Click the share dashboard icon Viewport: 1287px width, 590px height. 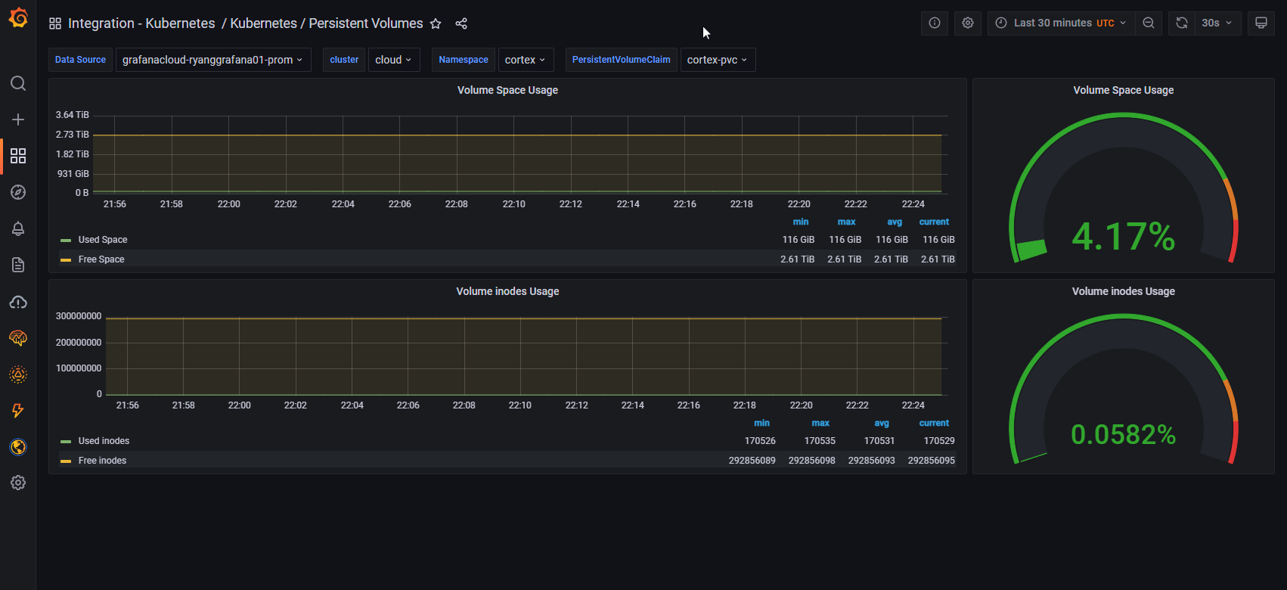(x=461, y=23)
